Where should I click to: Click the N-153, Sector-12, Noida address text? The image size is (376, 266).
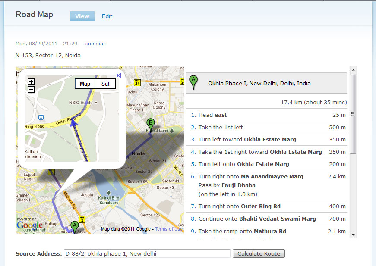click(48, 55)
